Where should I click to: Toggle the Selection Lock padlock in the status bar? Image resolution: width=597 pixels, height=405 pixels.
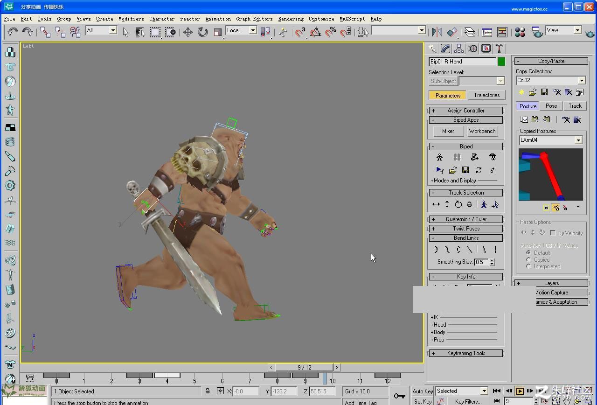[x=208, y=391]
